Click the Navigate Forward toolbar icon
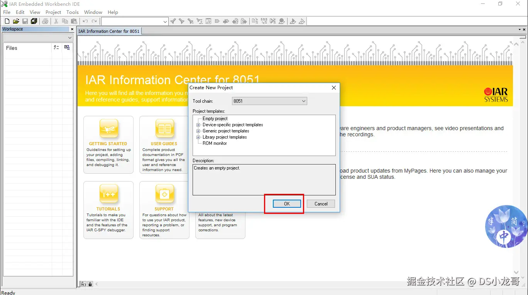This screenshot has height=295, width=528. [244, 21]
